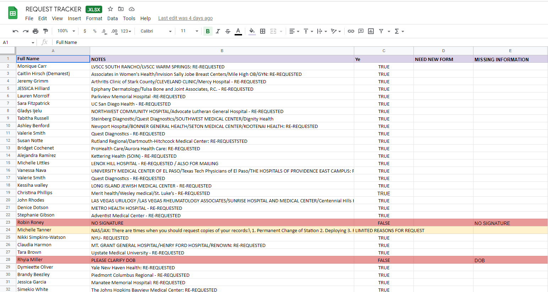This screenshot has height=292, width=548.
Task: Decrease decimal places
Action: click(x=104, y=31)
